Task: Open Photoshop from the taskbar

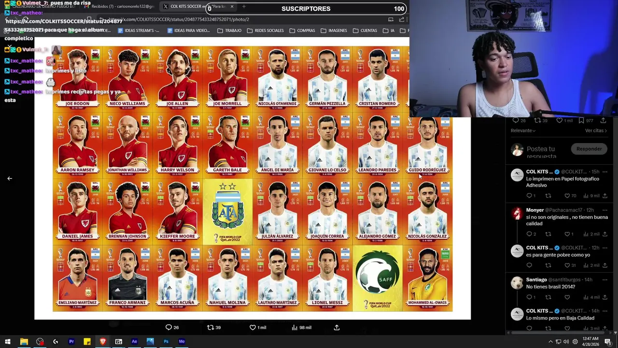Action: point(166,342)
